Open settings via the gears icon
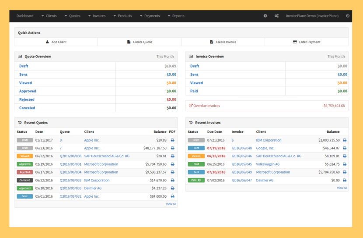 click(x=276, y=16)
